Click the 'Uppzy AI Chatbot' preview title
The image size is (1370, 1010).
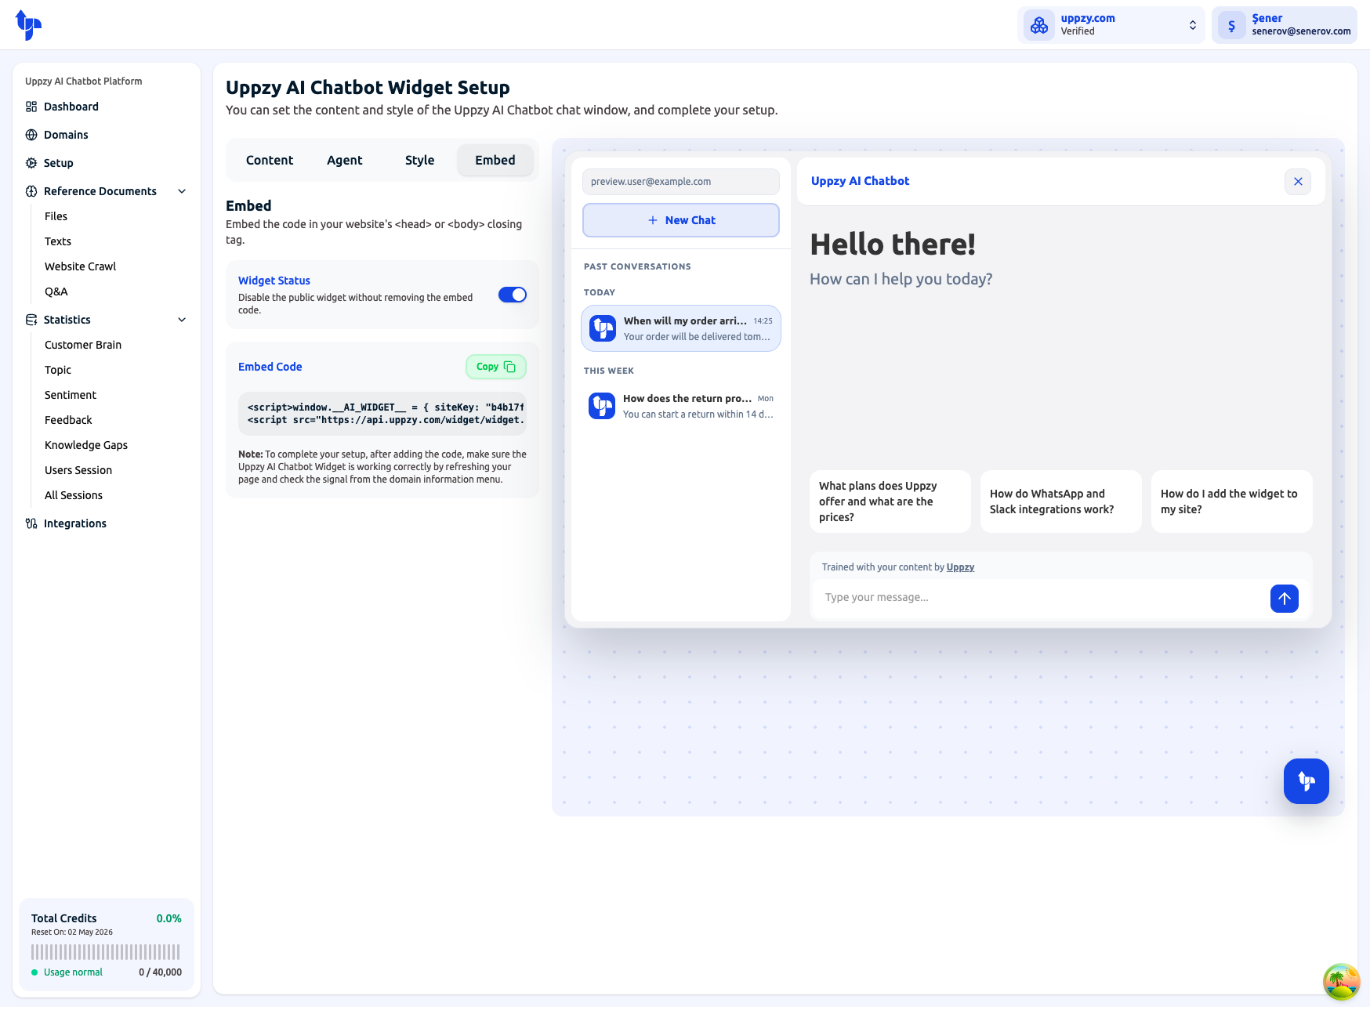861,181
